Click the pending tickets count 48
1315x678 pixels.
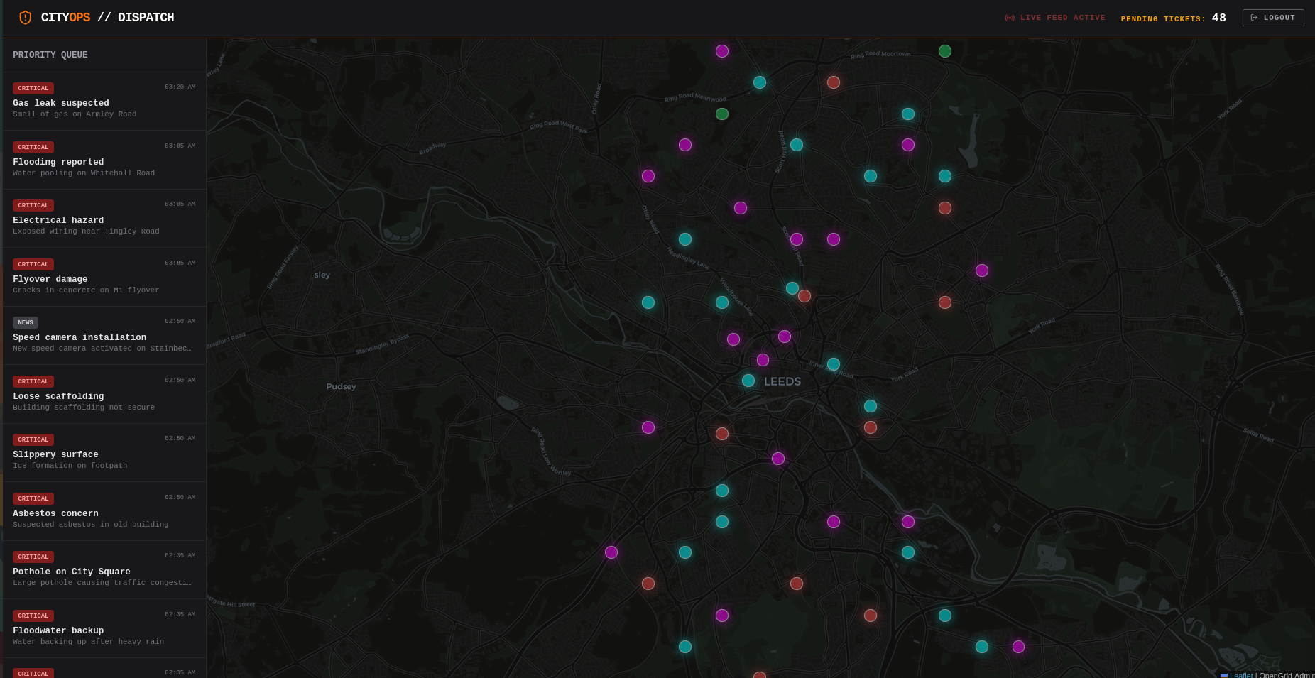click(x=1219, y=18)
